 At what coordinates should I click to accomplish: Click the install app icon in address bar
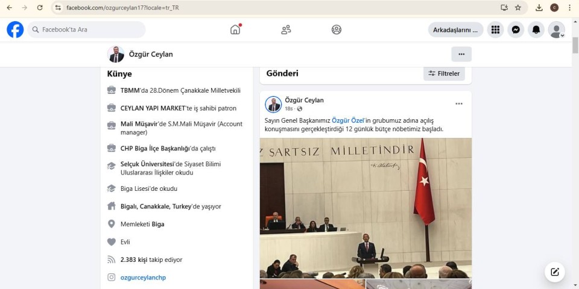(x=504, y=7)
